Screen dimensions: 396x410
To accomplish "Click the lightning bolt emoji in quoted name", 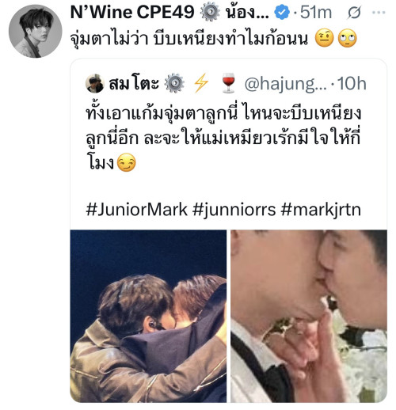I will point(201,83).
